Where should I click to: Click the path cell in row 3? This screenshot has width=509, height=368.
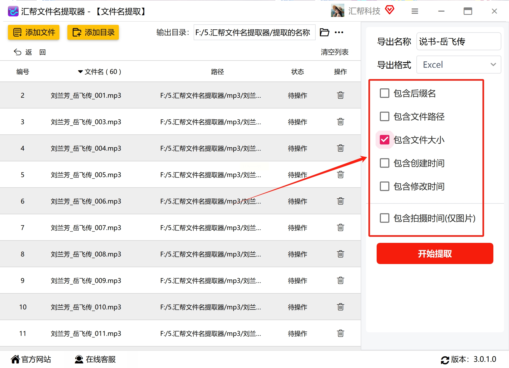211,122
